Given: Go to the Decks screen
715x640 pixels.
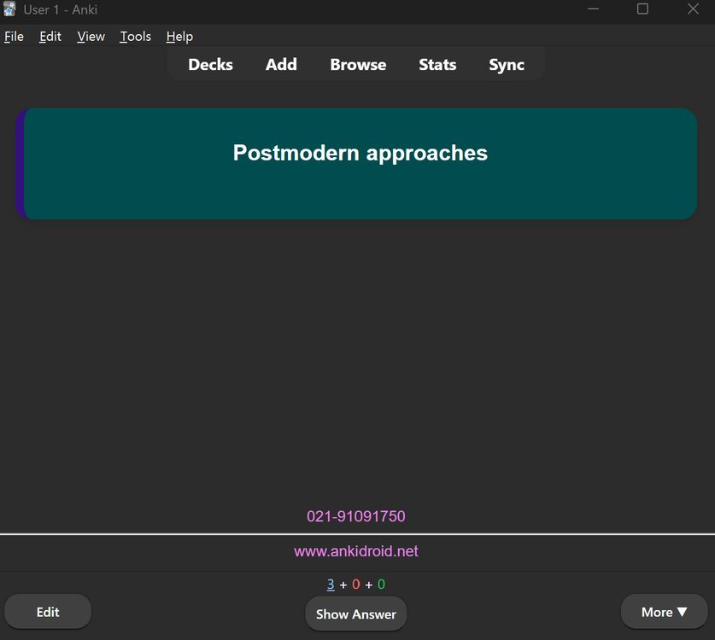Looking at the screenshot, I should point(211,64).
